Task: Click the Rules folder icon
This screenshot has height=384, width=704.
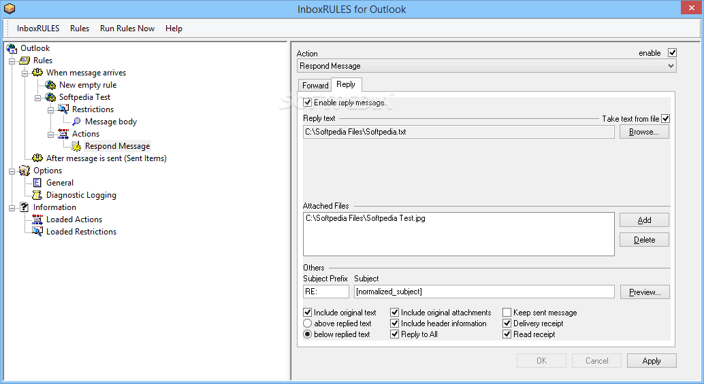Action: pyautogui.click(x=25, y=60)
